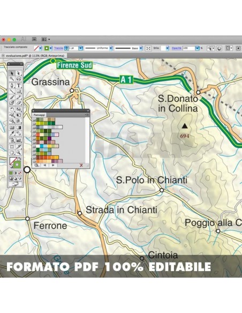Pick the Lasso tool
The image size is (242, 313).
tap(19, 79)
